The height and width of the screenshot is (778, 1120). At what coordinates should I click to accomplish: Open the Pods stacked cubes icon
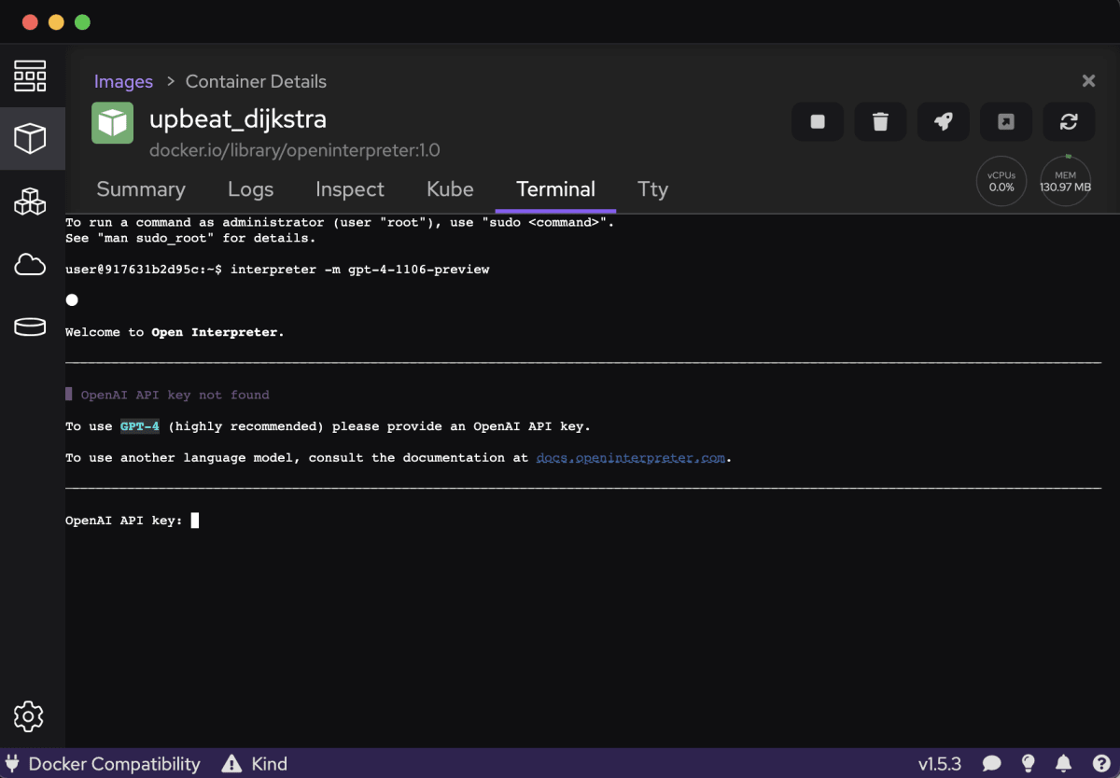coord(30,201)
